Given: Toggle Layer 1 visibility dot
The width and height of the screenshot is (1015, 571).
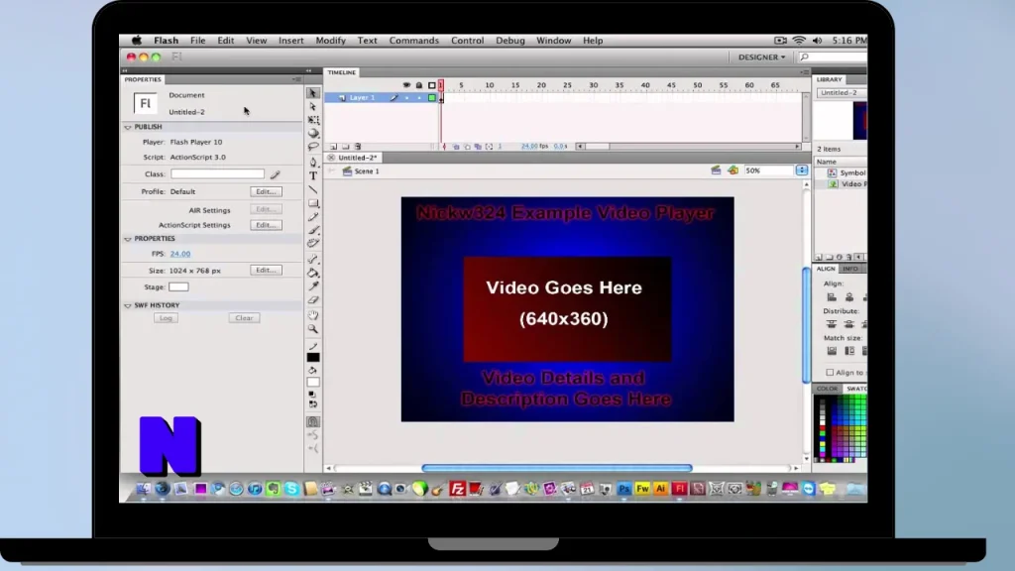Looking at the screenshot, I should 406,98.
